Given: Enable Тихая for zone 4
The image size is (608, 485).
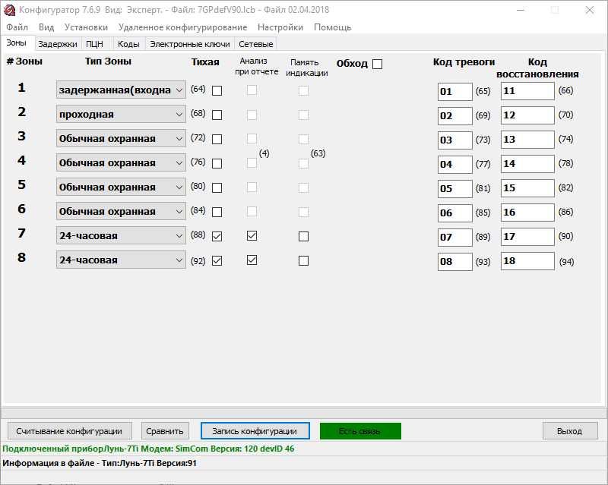Looking at the screenshot, I should 217,163.
